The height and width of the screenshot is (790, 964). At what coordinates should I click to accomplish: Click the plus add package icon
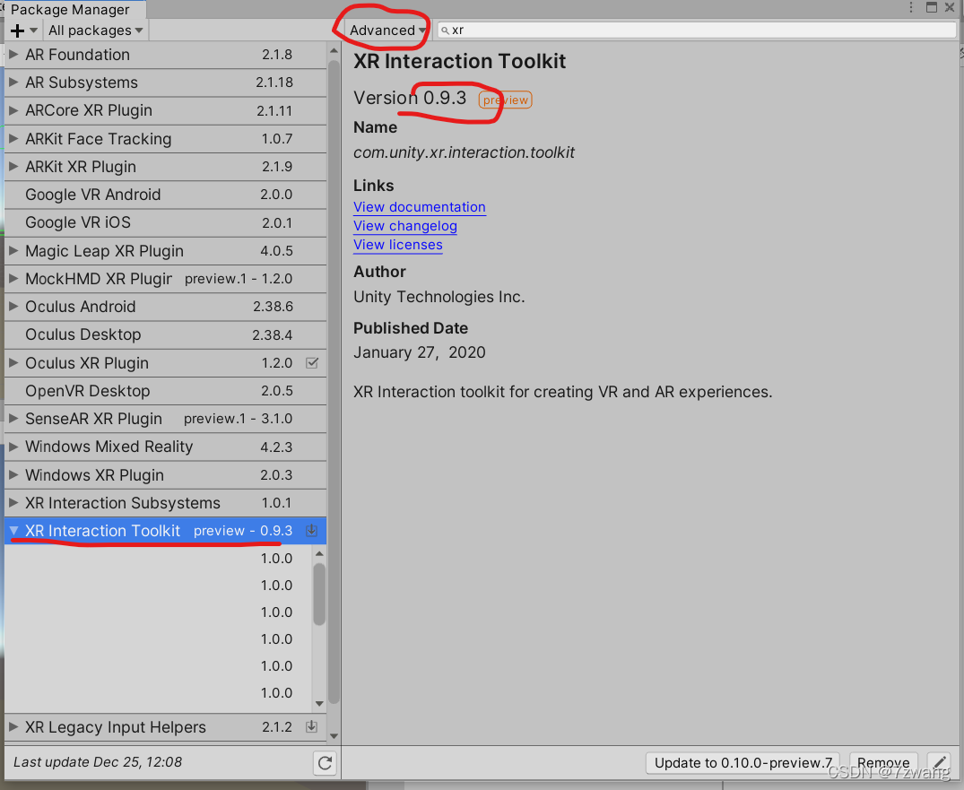17,30
